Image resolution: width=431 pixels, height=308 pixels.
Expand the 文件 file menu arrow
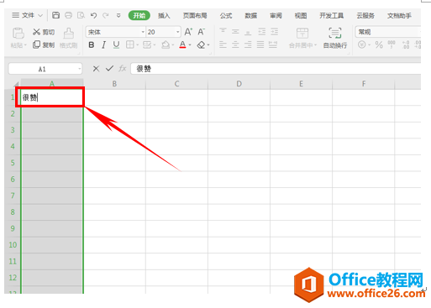(40, 15)
